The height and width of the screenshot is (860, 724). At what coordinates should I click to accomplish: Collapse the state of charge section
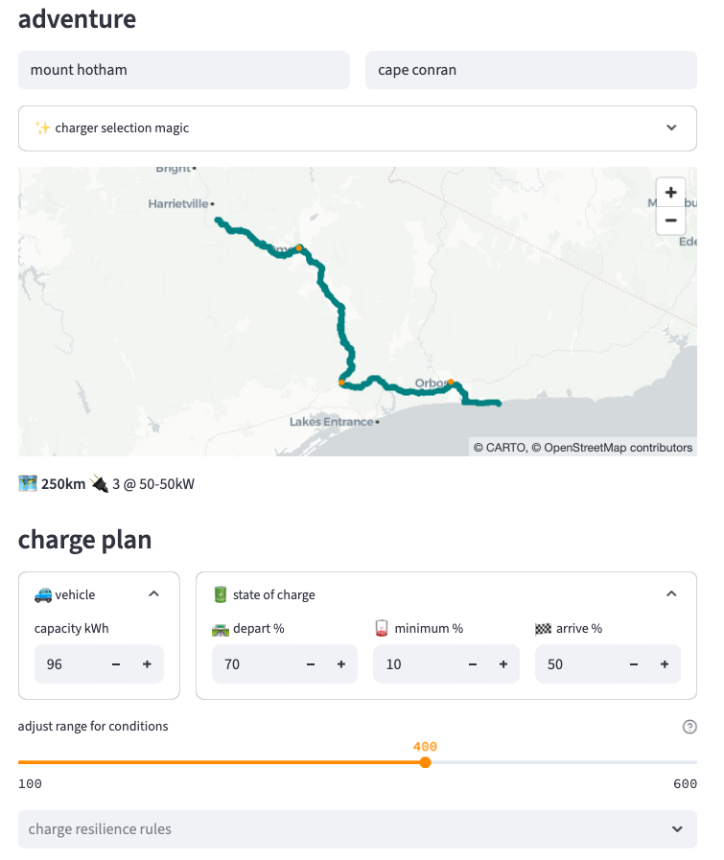(x=671, y=594)
